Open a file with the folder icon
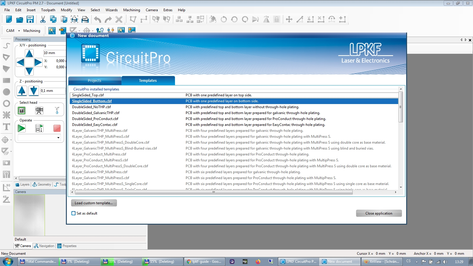 (x=20, y=20)
